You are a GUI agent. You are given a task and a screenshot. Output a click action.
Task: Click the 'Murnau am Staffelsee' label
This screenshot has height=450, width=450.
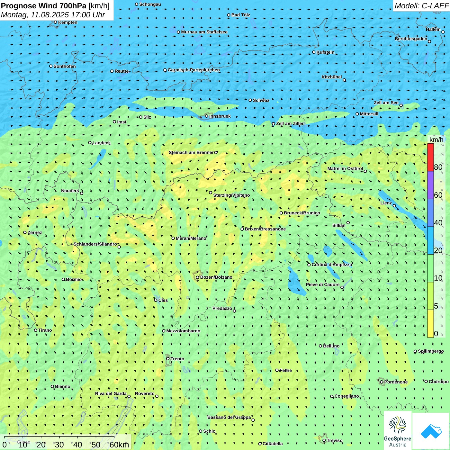(x=204, y=32)
